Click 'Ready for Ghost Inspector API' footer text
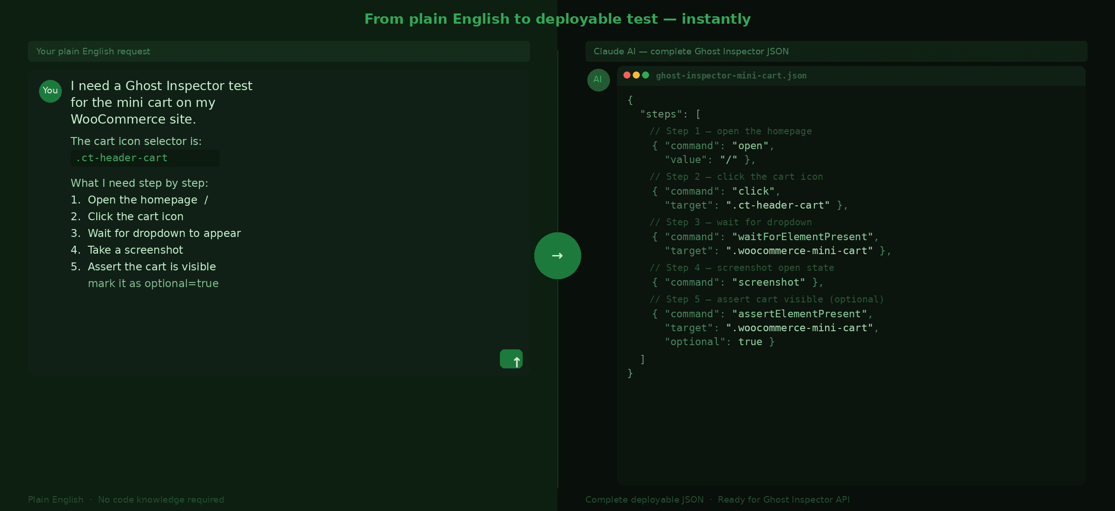The height and width of the screenshot is (511, 1115). tap(783, 500)
